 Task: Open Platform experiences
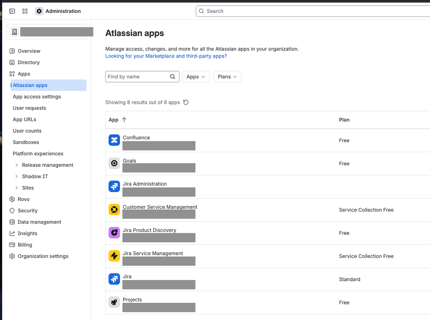click(x=38, y=153)
